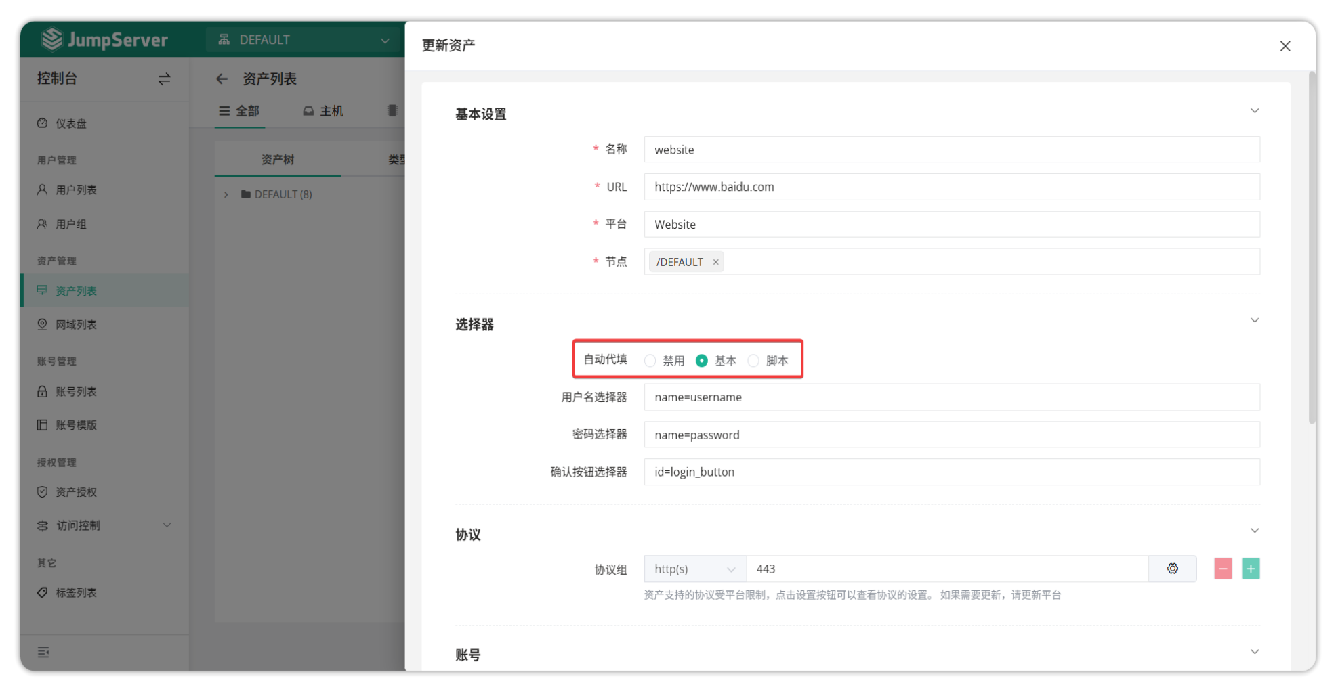Viewport: 1336px width, 685px height.
Task: Close the 更新资产 drawer
Action: pyautogui.click(x=1285, y=46)
